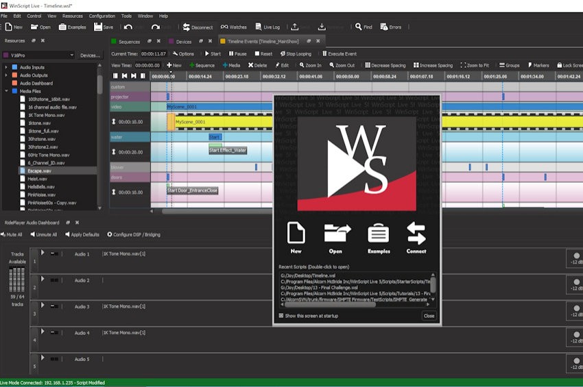This screenshot has width=583, height=387.
Task: Collapse the Media Files tree node
Action: pos(6,91)
